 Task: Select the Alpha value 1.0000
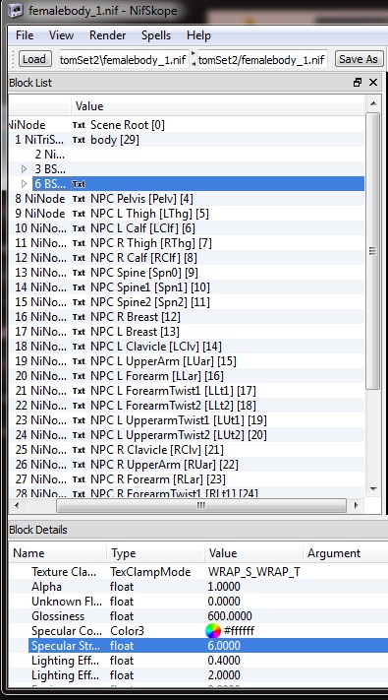click(224, 587)
